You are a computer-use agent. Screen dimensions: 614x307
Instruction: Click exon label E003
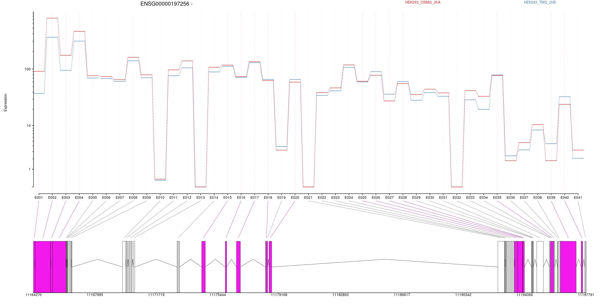66,198
